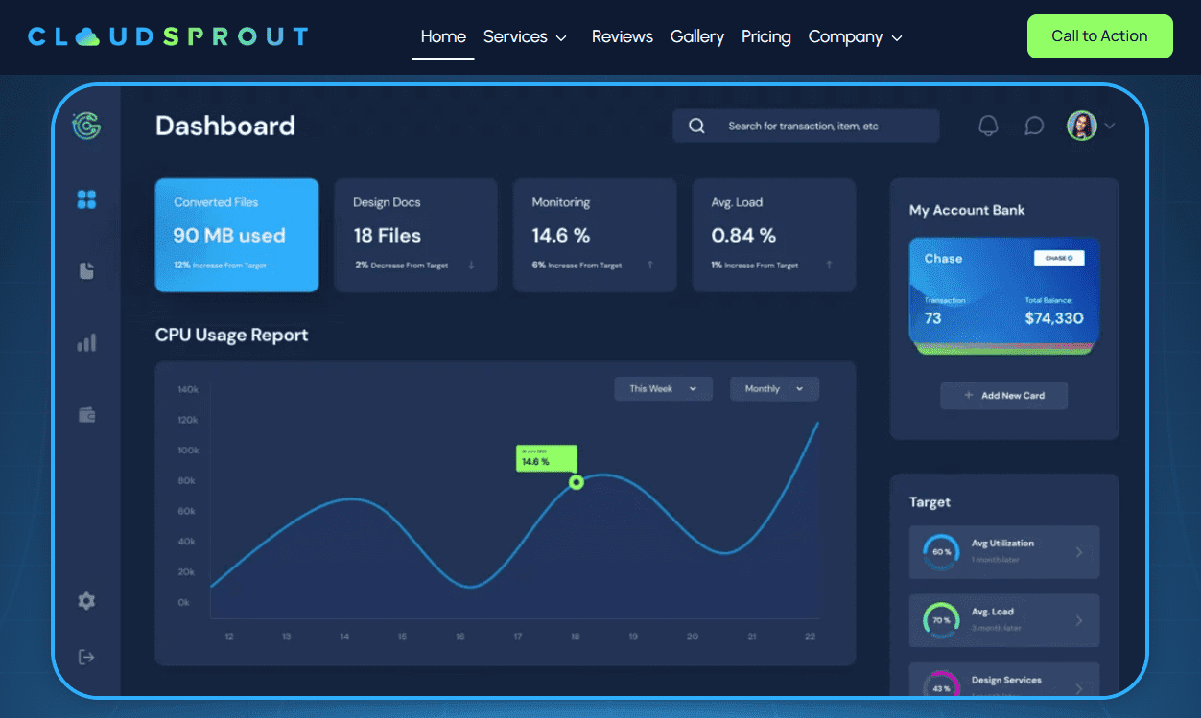Open settings gear icon in sidebar

point(86,601)
